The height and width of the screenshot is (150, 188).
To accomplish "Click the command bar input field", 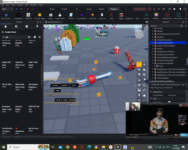I will (x=63, y=136).
